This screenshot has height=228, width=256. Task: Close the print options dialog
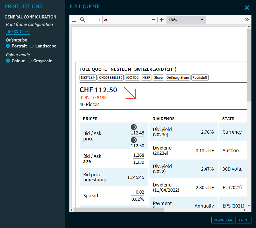[x=247, y=8]
